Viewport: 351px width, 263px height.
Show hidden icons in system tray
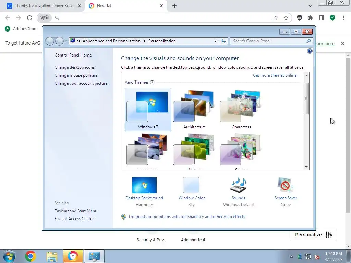(x=291, y=256)
